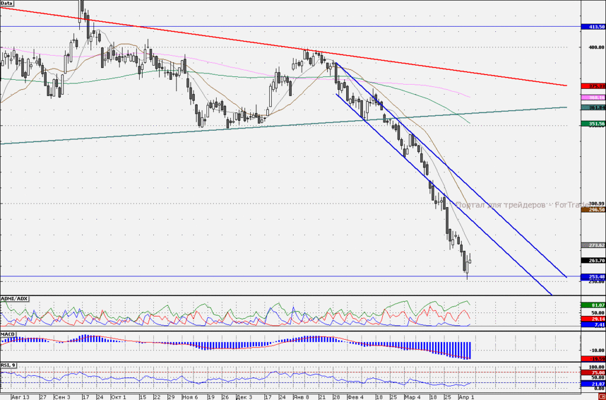Select the ADMI/ADX indicator panel label

click(14, 299)
